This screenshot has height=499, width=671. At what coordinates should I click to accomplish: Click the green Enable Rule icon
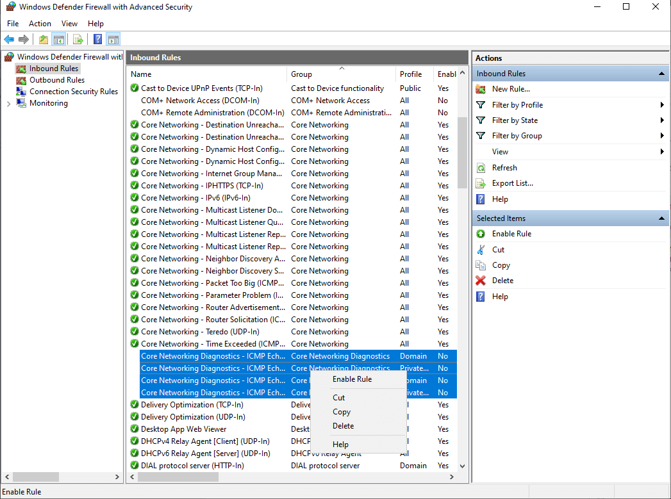point(481,234)
